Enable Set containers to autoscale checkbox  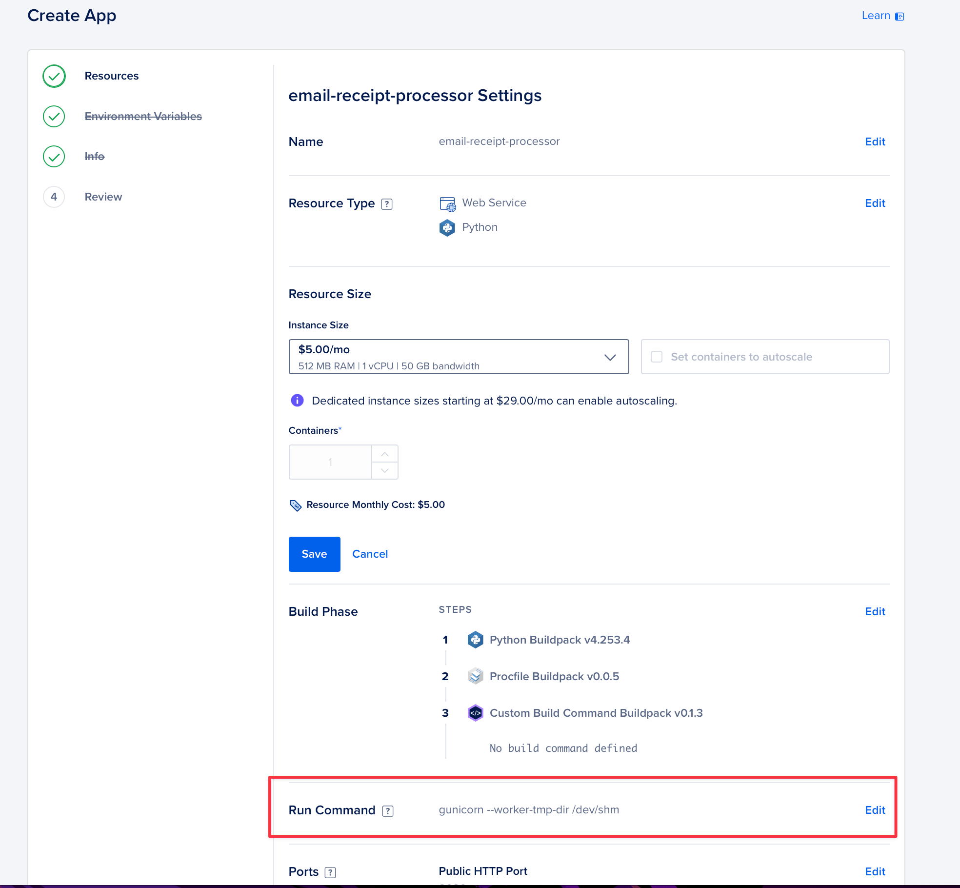(x=657, y=357)
